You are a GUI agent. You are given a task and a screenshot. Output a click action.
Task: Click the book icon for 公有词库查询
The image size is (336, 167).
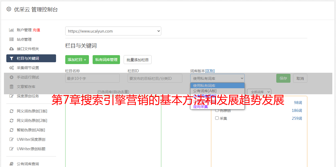[11, 164]
